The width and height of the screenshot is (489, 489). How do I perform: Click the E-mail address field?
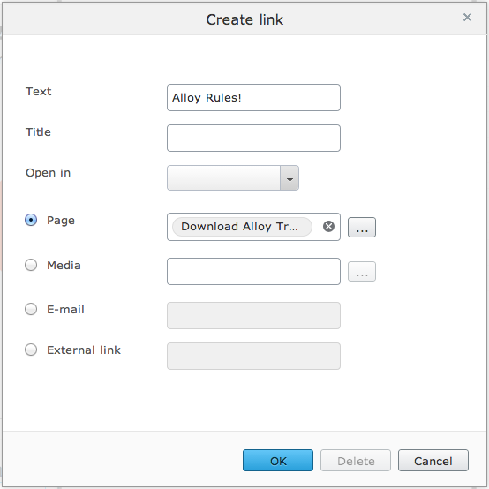pyautogui.click(x=253, y=316)
